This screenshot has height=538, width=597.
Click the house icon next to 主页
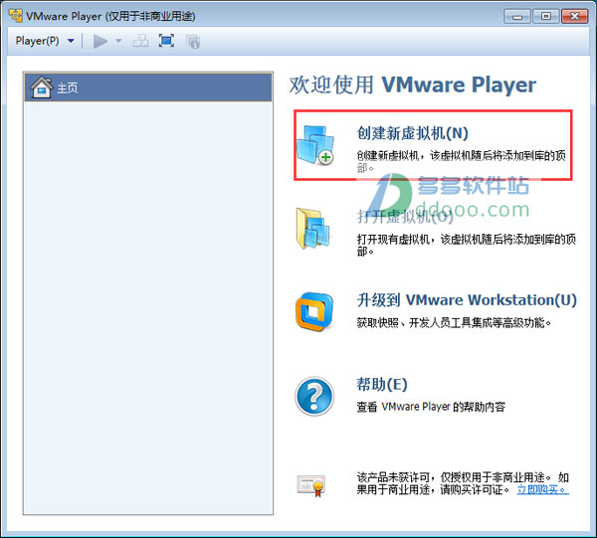[41, 88]
